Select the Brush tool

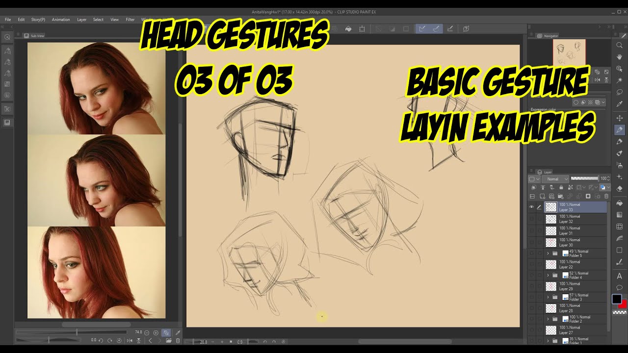[x=620, y=153]
